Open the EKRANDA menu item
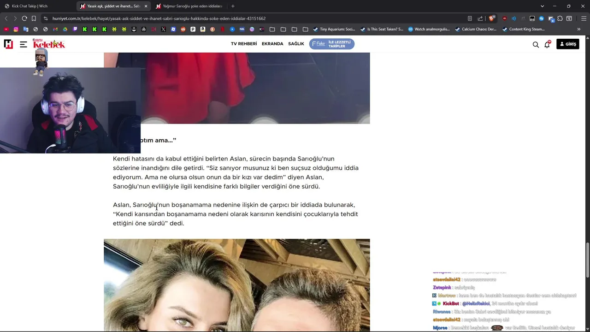 (272, 44)
